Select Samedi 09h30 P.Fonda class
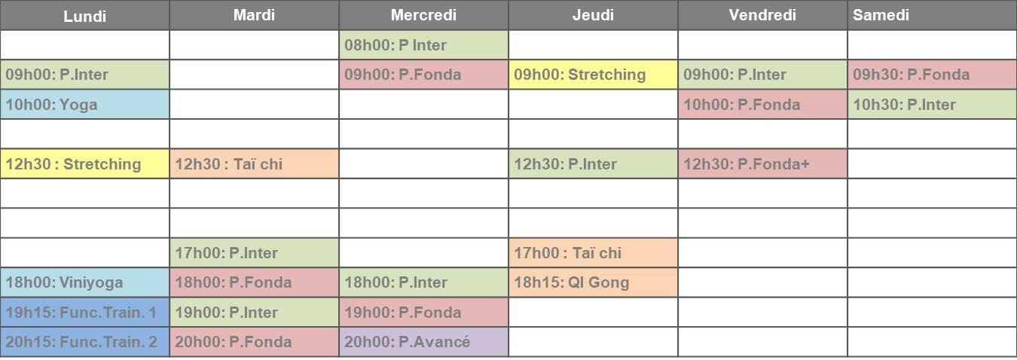This screenshot has height=360, width=1017. pos(933,75)
